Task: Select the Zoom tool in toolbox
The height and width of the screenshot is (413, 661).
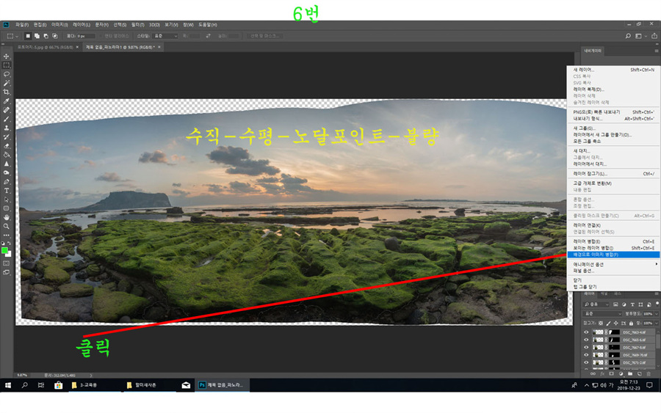Action: point(7,226)
